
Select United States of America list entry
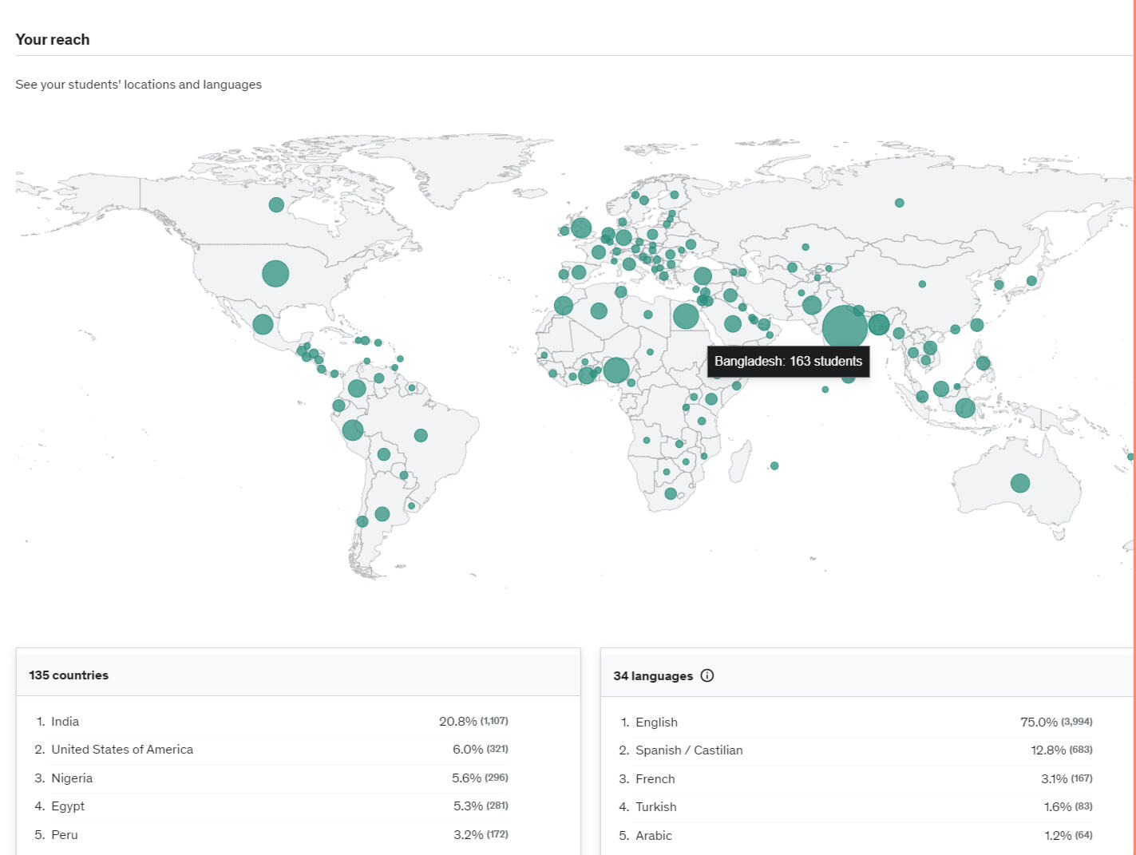point(122,749)
